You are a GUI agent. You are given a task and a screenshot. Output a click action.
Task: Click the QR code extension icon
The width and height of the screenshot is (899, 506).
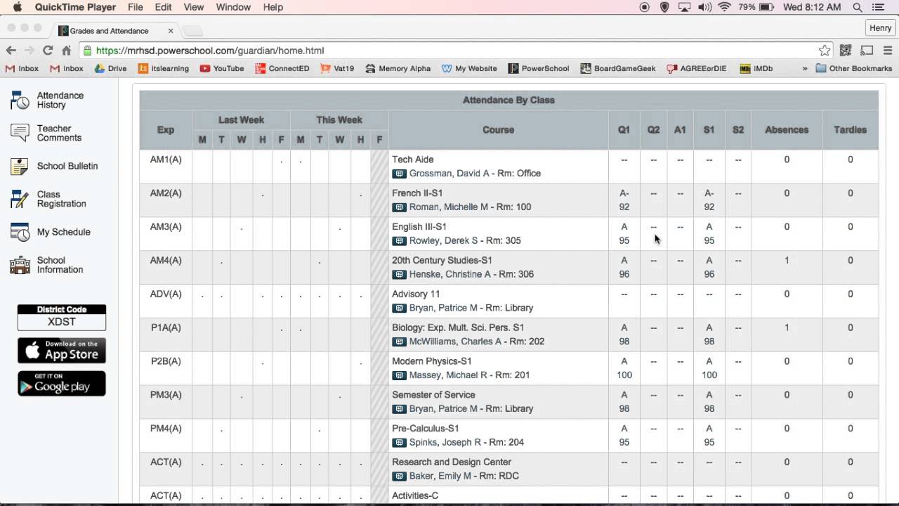pyautogui.click(x=846, y=51)
